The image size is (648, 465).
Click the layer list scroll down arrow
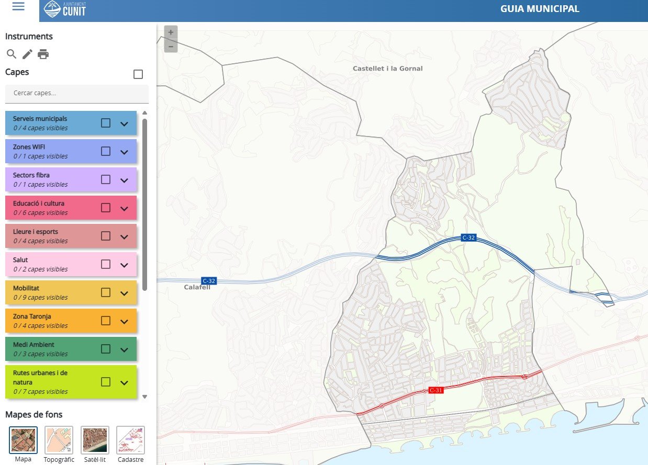click(145, 397)
